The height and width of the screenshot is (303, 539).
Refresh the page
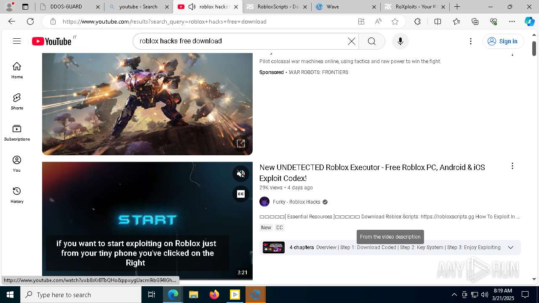[x=30, y=21]
